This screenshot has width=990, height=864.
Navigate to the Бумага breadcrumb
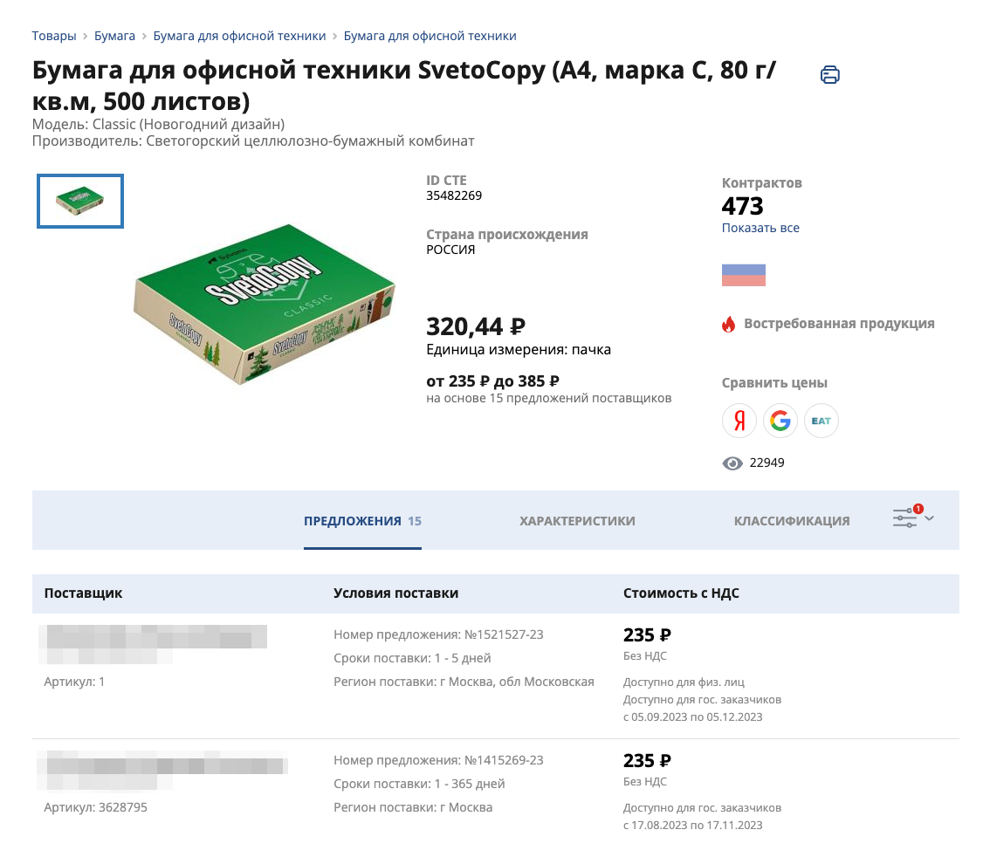click(x=114, y=36)
